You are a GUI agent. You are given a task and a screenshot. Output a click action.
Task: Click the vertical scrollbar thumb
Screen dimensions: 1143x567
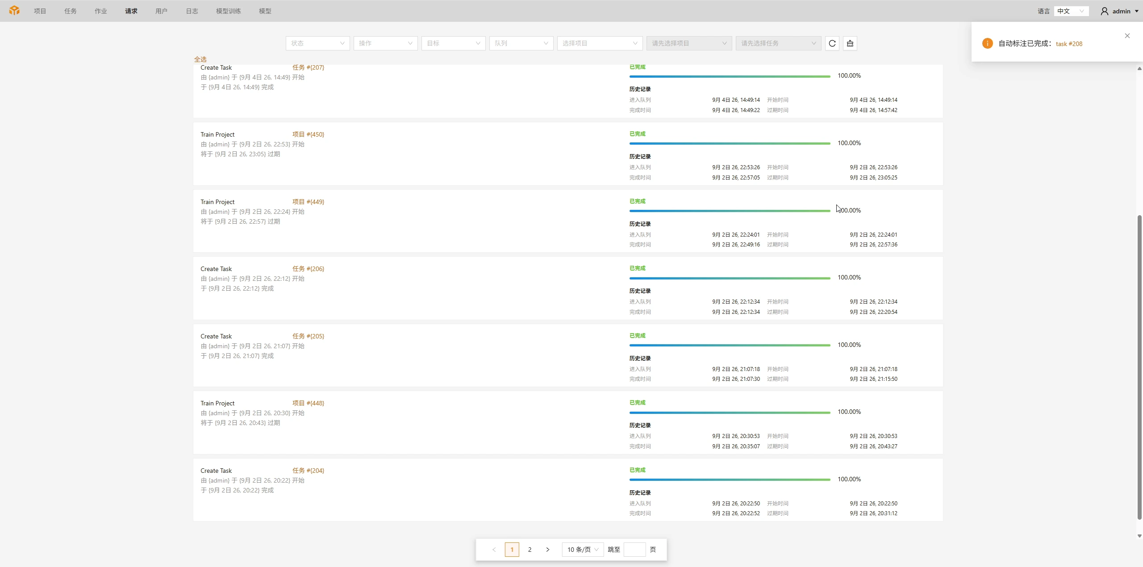pos(1139,367)
